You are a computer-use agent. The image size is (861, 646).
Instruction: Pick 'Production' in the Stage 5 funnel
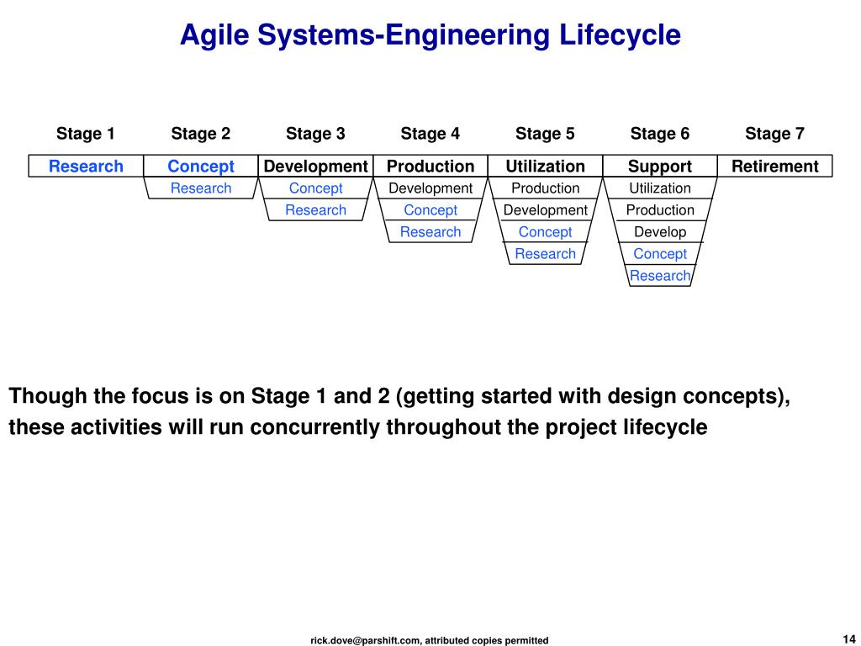click(x=545, y=188)
